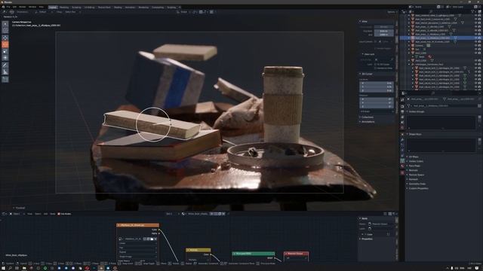Switch to the Modeling workspace tab
This screenshot has height=271, width=483.
coord(64,7)
